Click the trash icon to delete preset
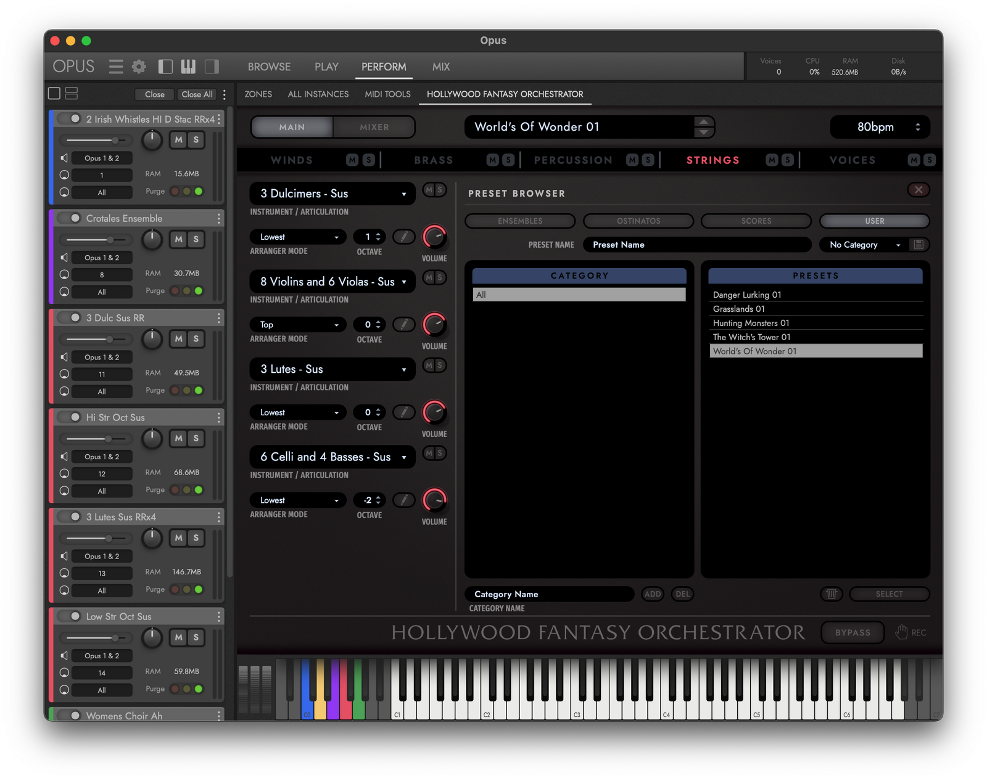 (832, 594)
